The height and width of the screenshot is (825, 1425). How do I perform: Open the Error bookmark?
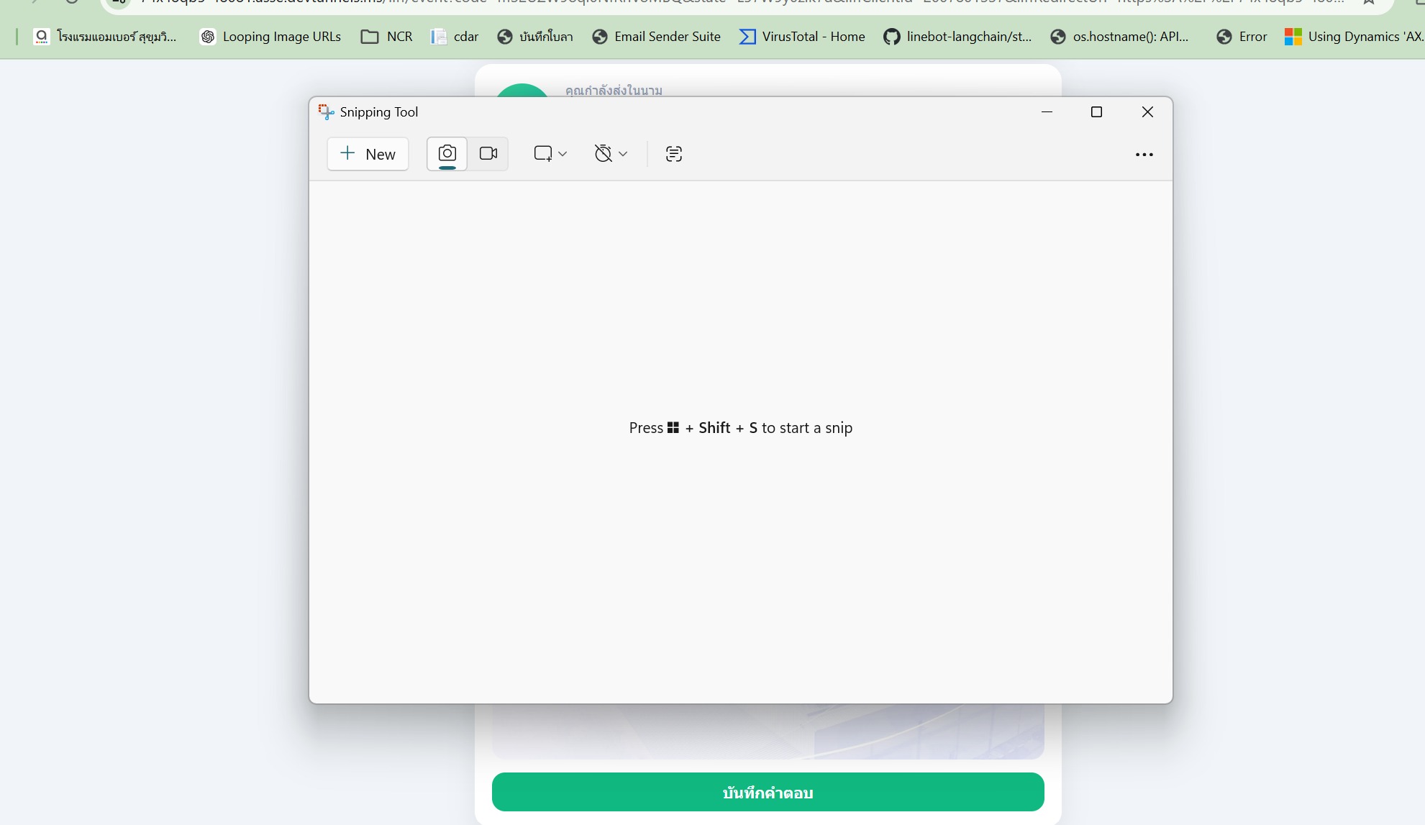(1242, 37)
